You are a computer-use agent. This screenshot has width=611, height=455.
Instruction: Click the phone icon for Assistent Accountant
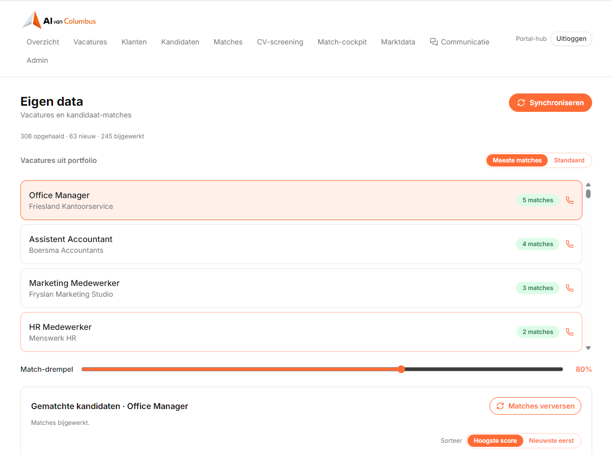(x=570, y=244)
